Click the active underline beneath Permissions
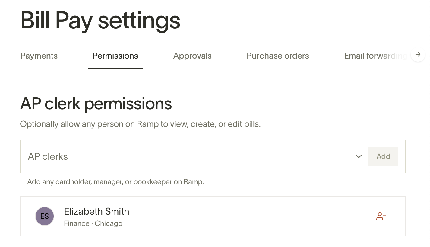This screenshot has height=247, width=430. tap(115, 68)
